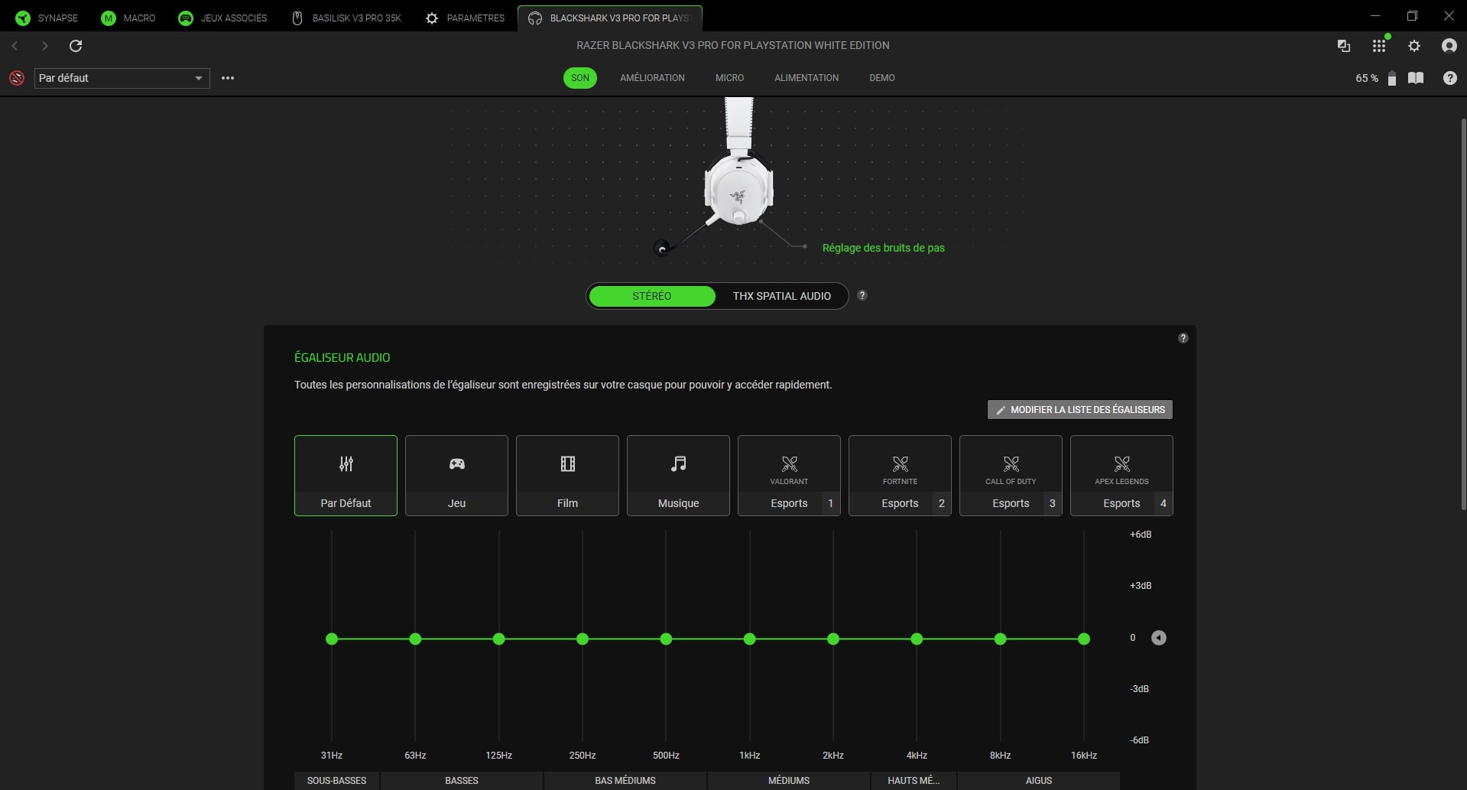The height and width of the screenshot is (790, 1467).
Task: Switch to the Alimentation tab
Action: click(806, 77)
